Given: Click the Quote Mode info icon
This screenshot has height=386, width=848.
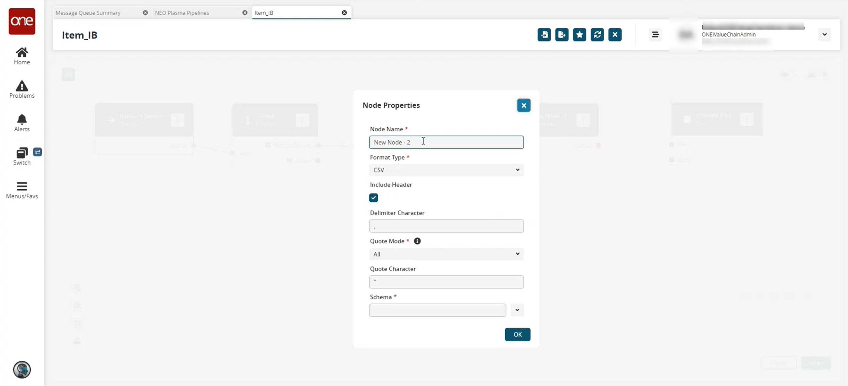Looking at the screenshot, I should 417,241.
